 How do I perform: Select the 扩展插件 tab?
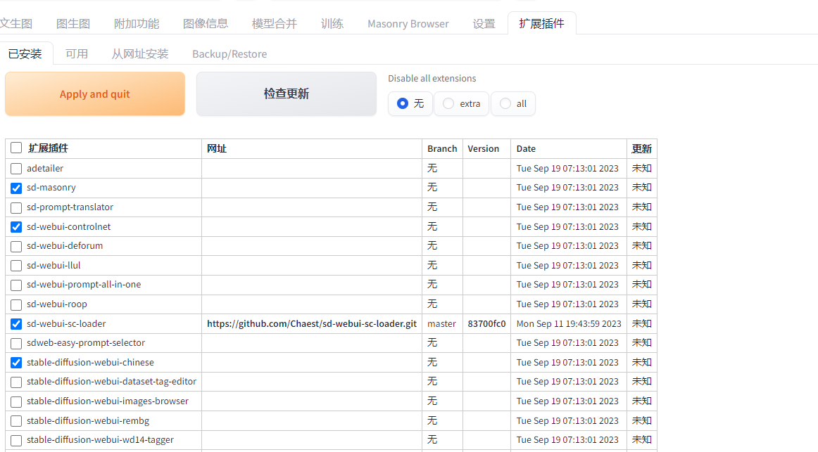pos(541,23)
